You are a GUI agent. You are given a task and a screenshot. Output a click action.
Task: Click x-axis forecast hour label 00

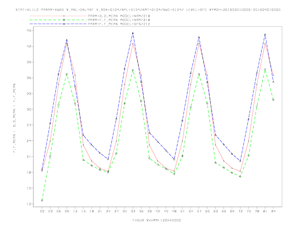pyautogui.click(x=42, y=211)
